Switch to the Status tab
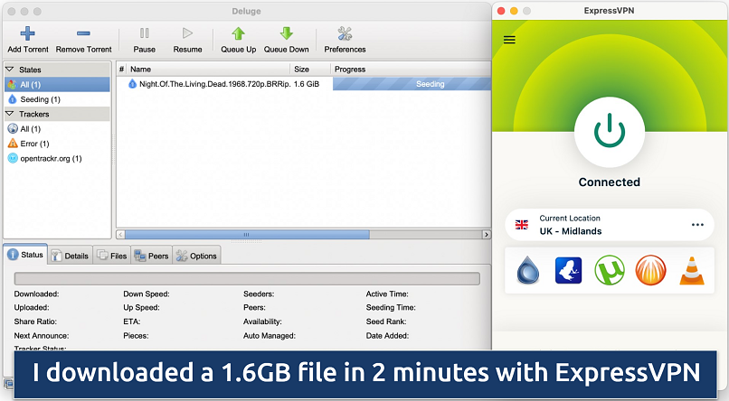The height and width of the screenshot is (401, 729). point(26,255)
